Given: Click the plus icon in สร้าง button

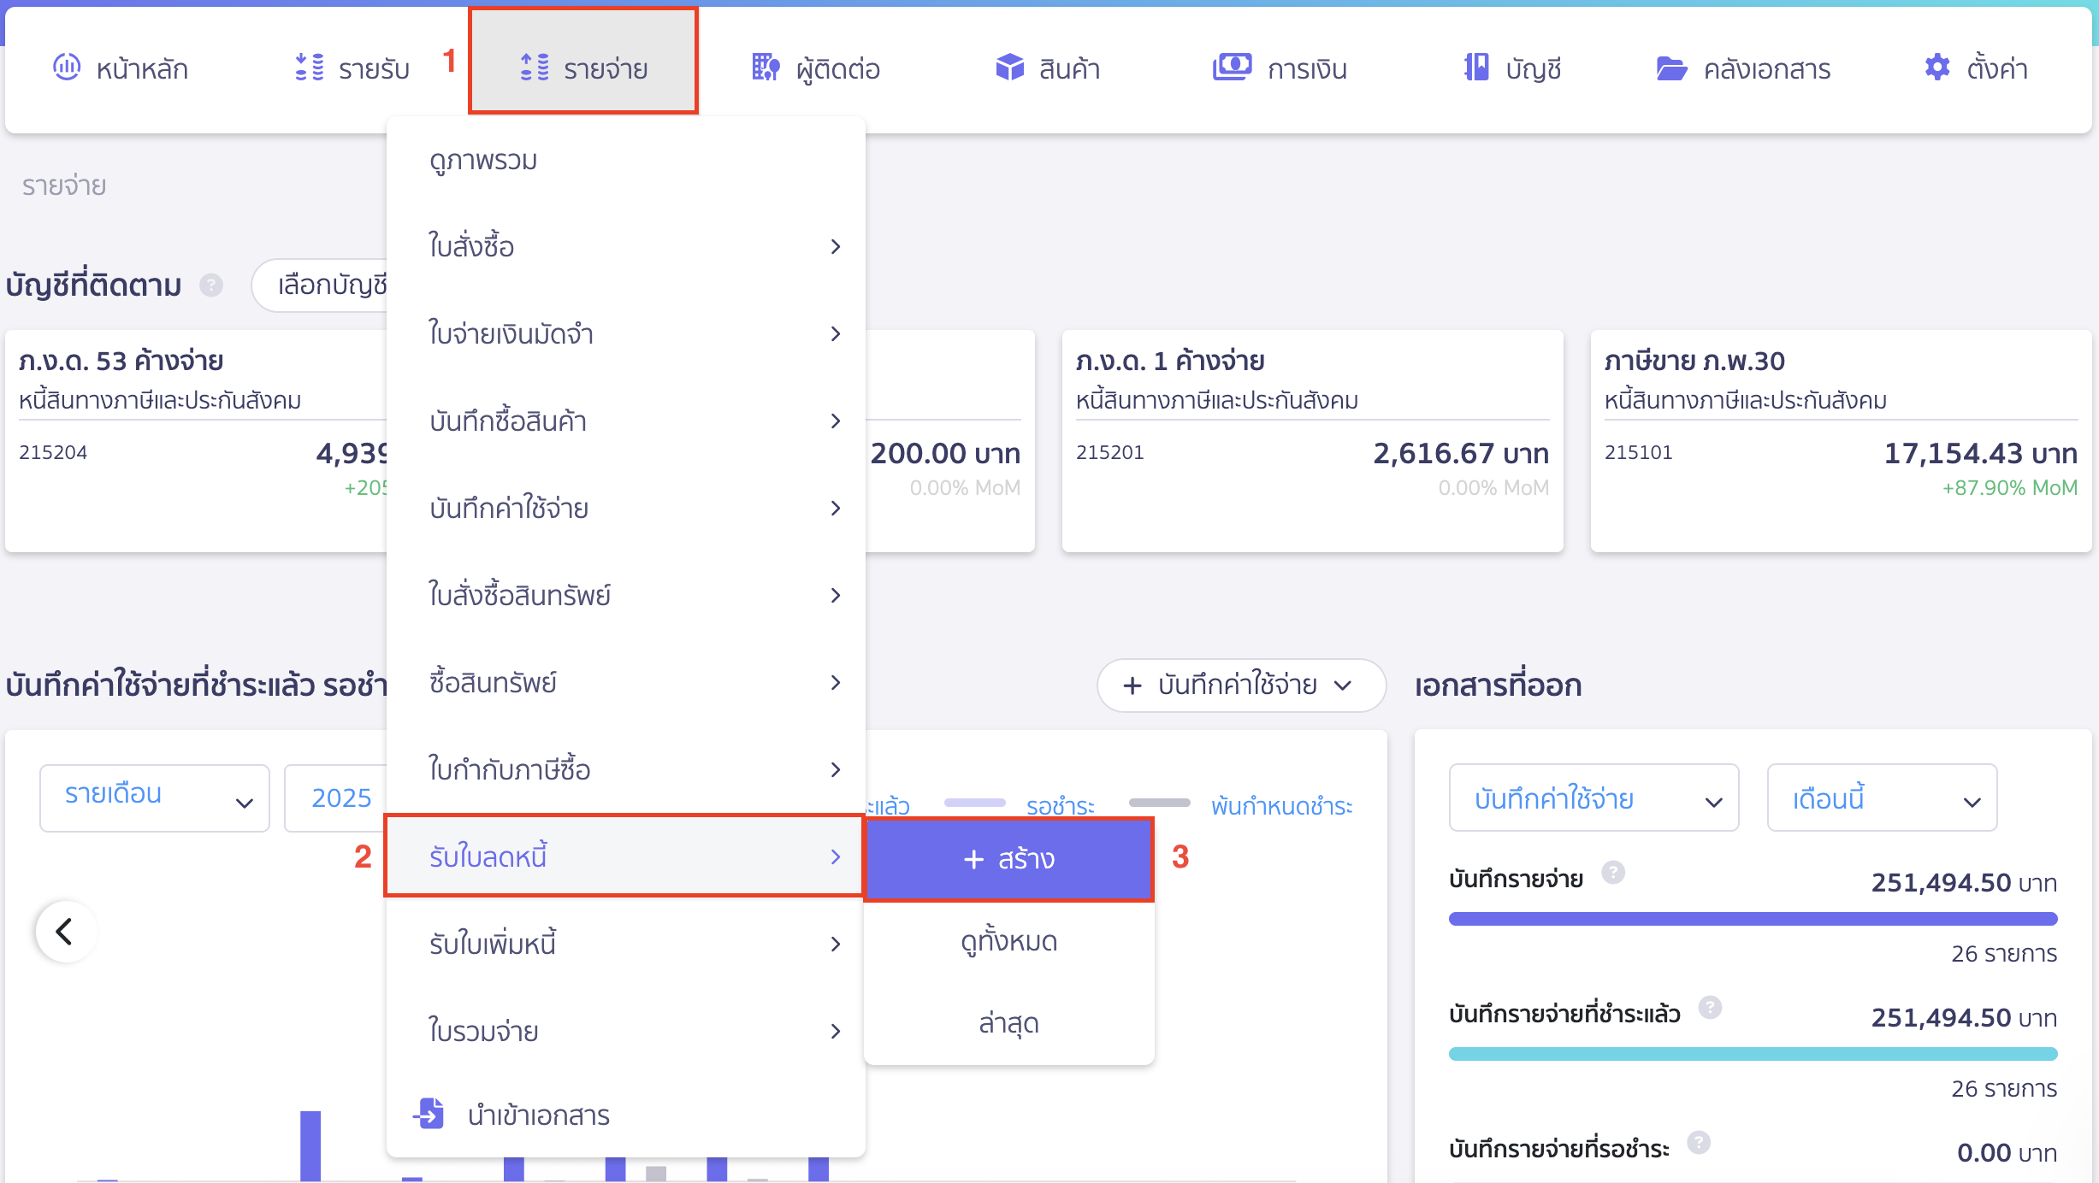Looking at the screenshot, I should point(974,859).
